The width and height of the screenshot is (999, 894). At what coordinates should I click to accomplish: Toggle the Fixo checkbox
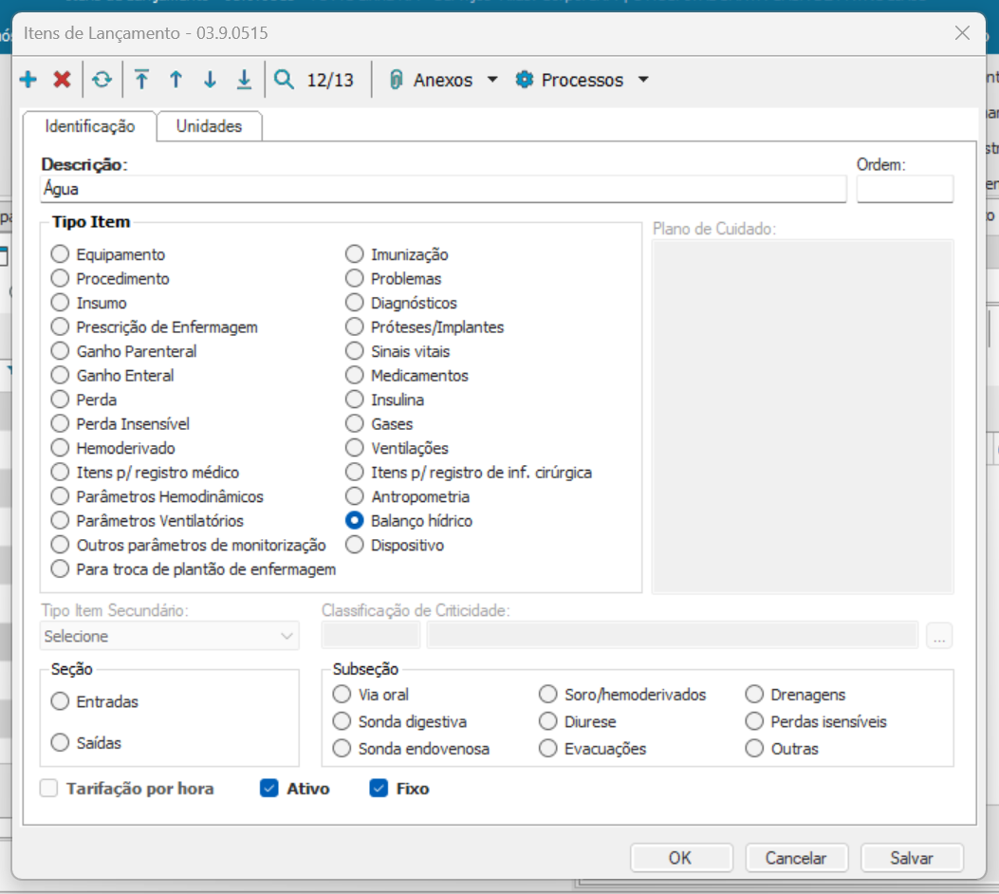379,789
